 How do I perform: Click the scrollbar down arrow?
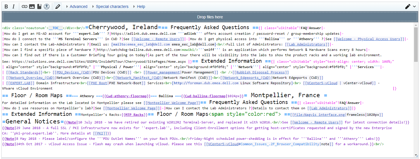click(x=416, y=155)
